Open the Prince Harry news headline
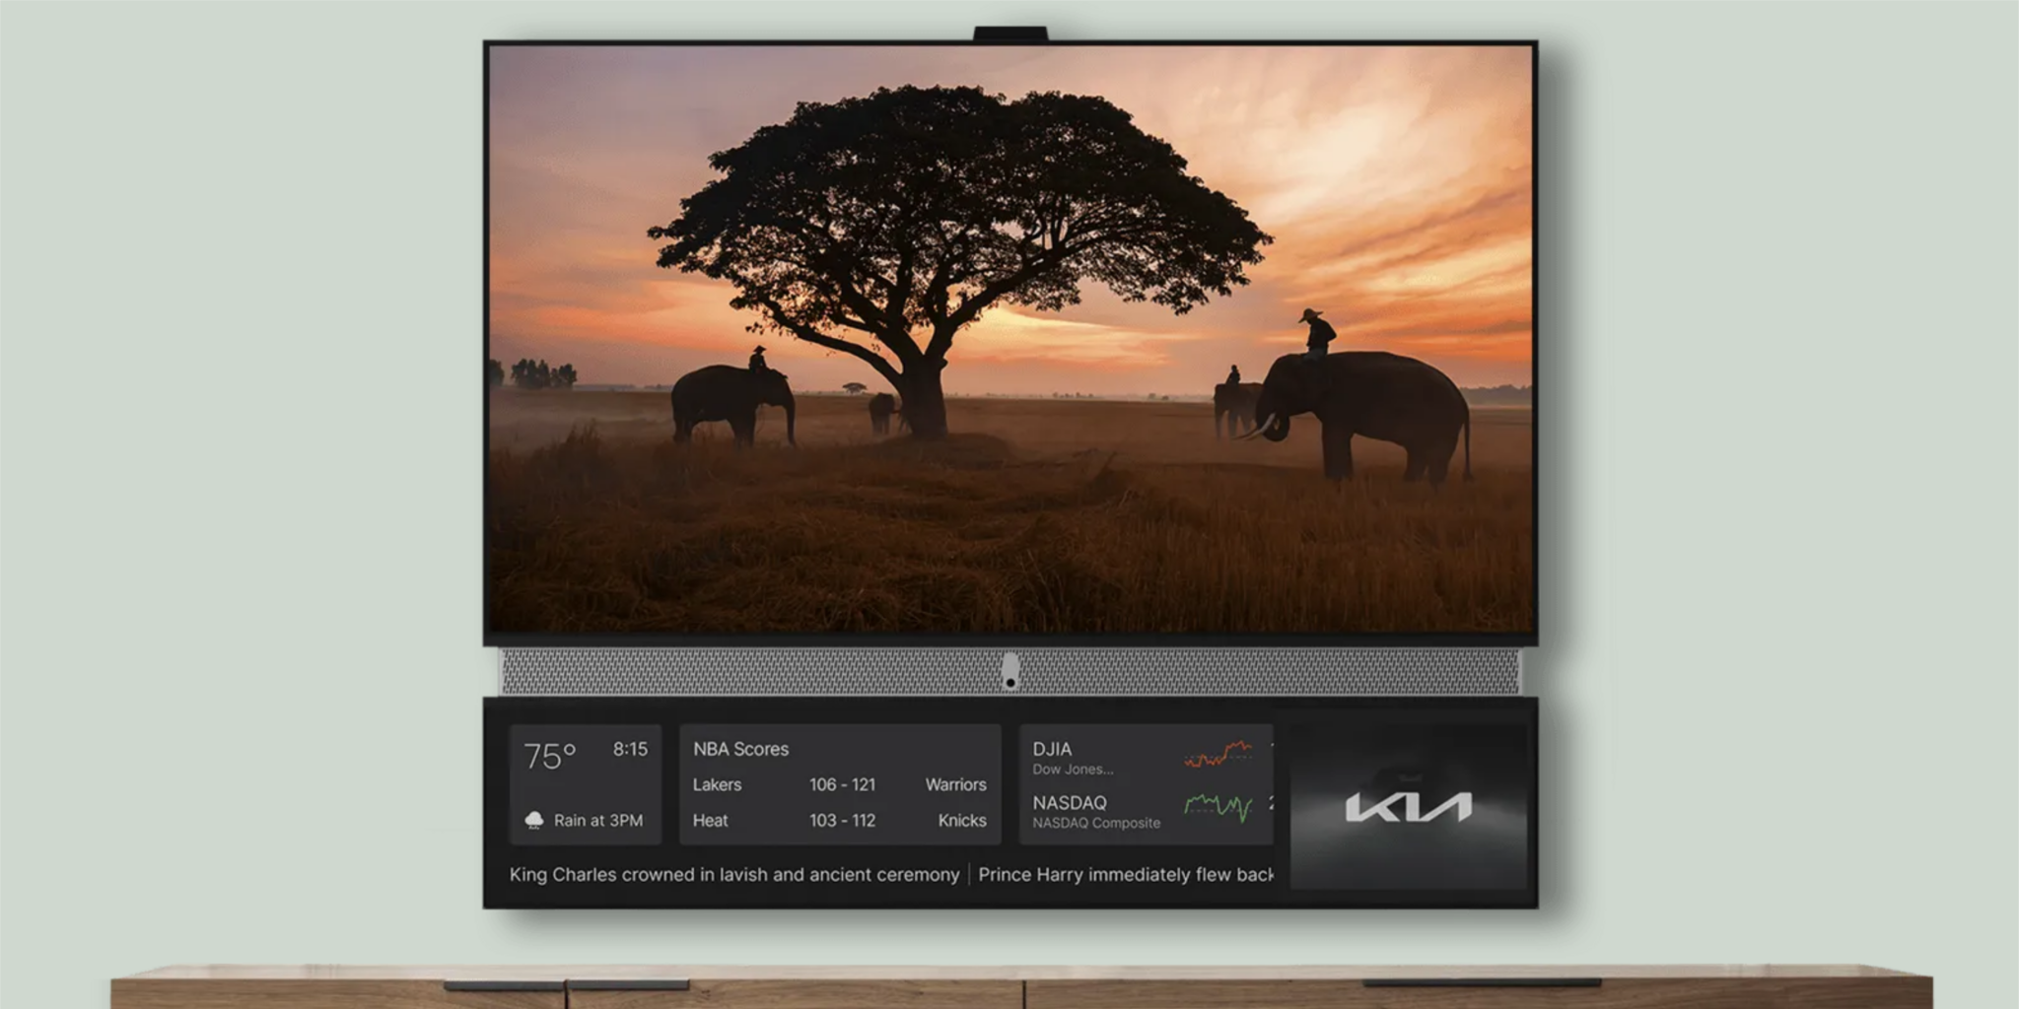The width and height of the screenshot is (2019, 1009). click(1125, 874)
